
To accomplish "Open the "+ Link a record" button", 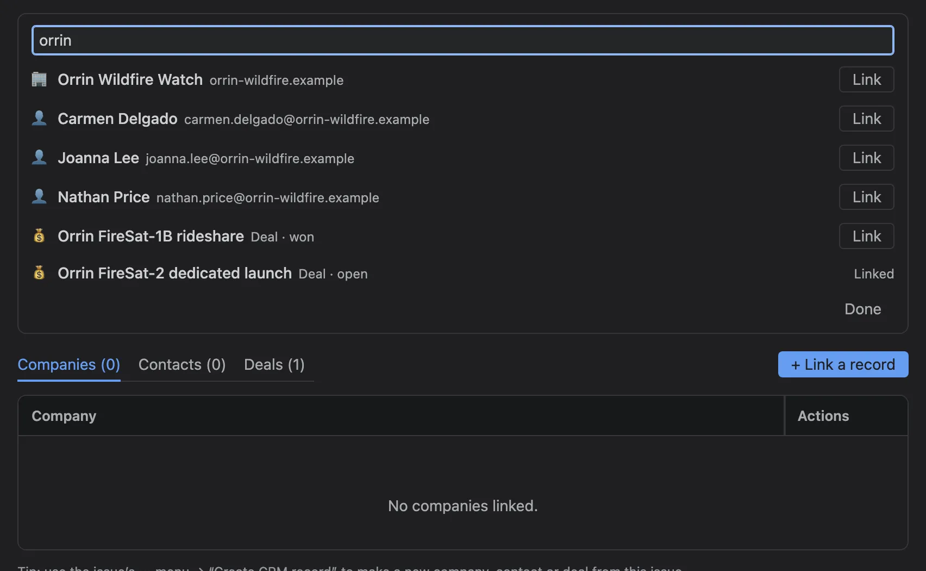I will pos(843,364).
